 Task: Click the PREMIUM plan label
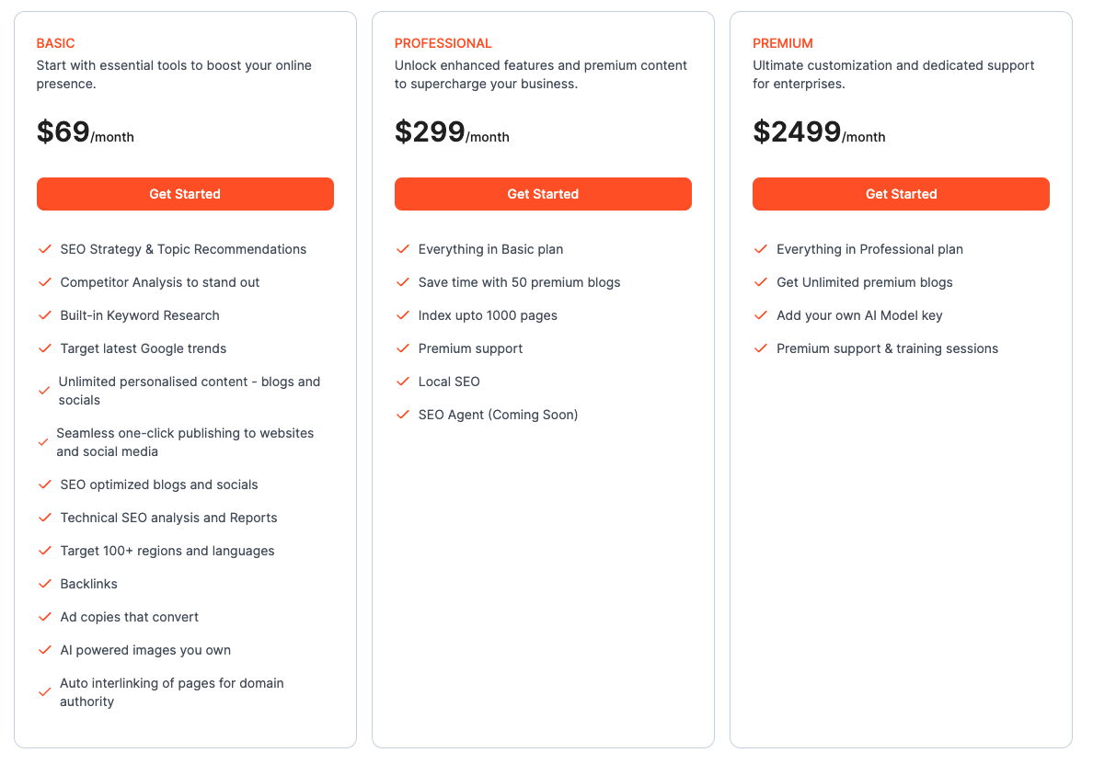point(783,43)
